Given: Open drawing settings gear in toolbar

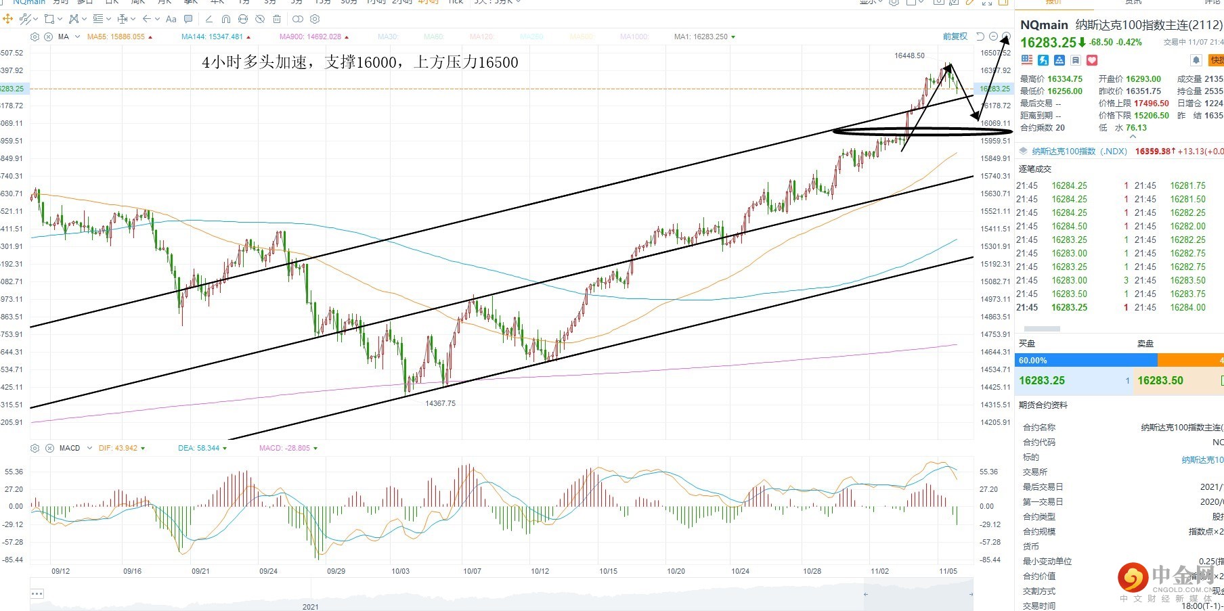Looking at the screenshot, I should tap(315, 19).
